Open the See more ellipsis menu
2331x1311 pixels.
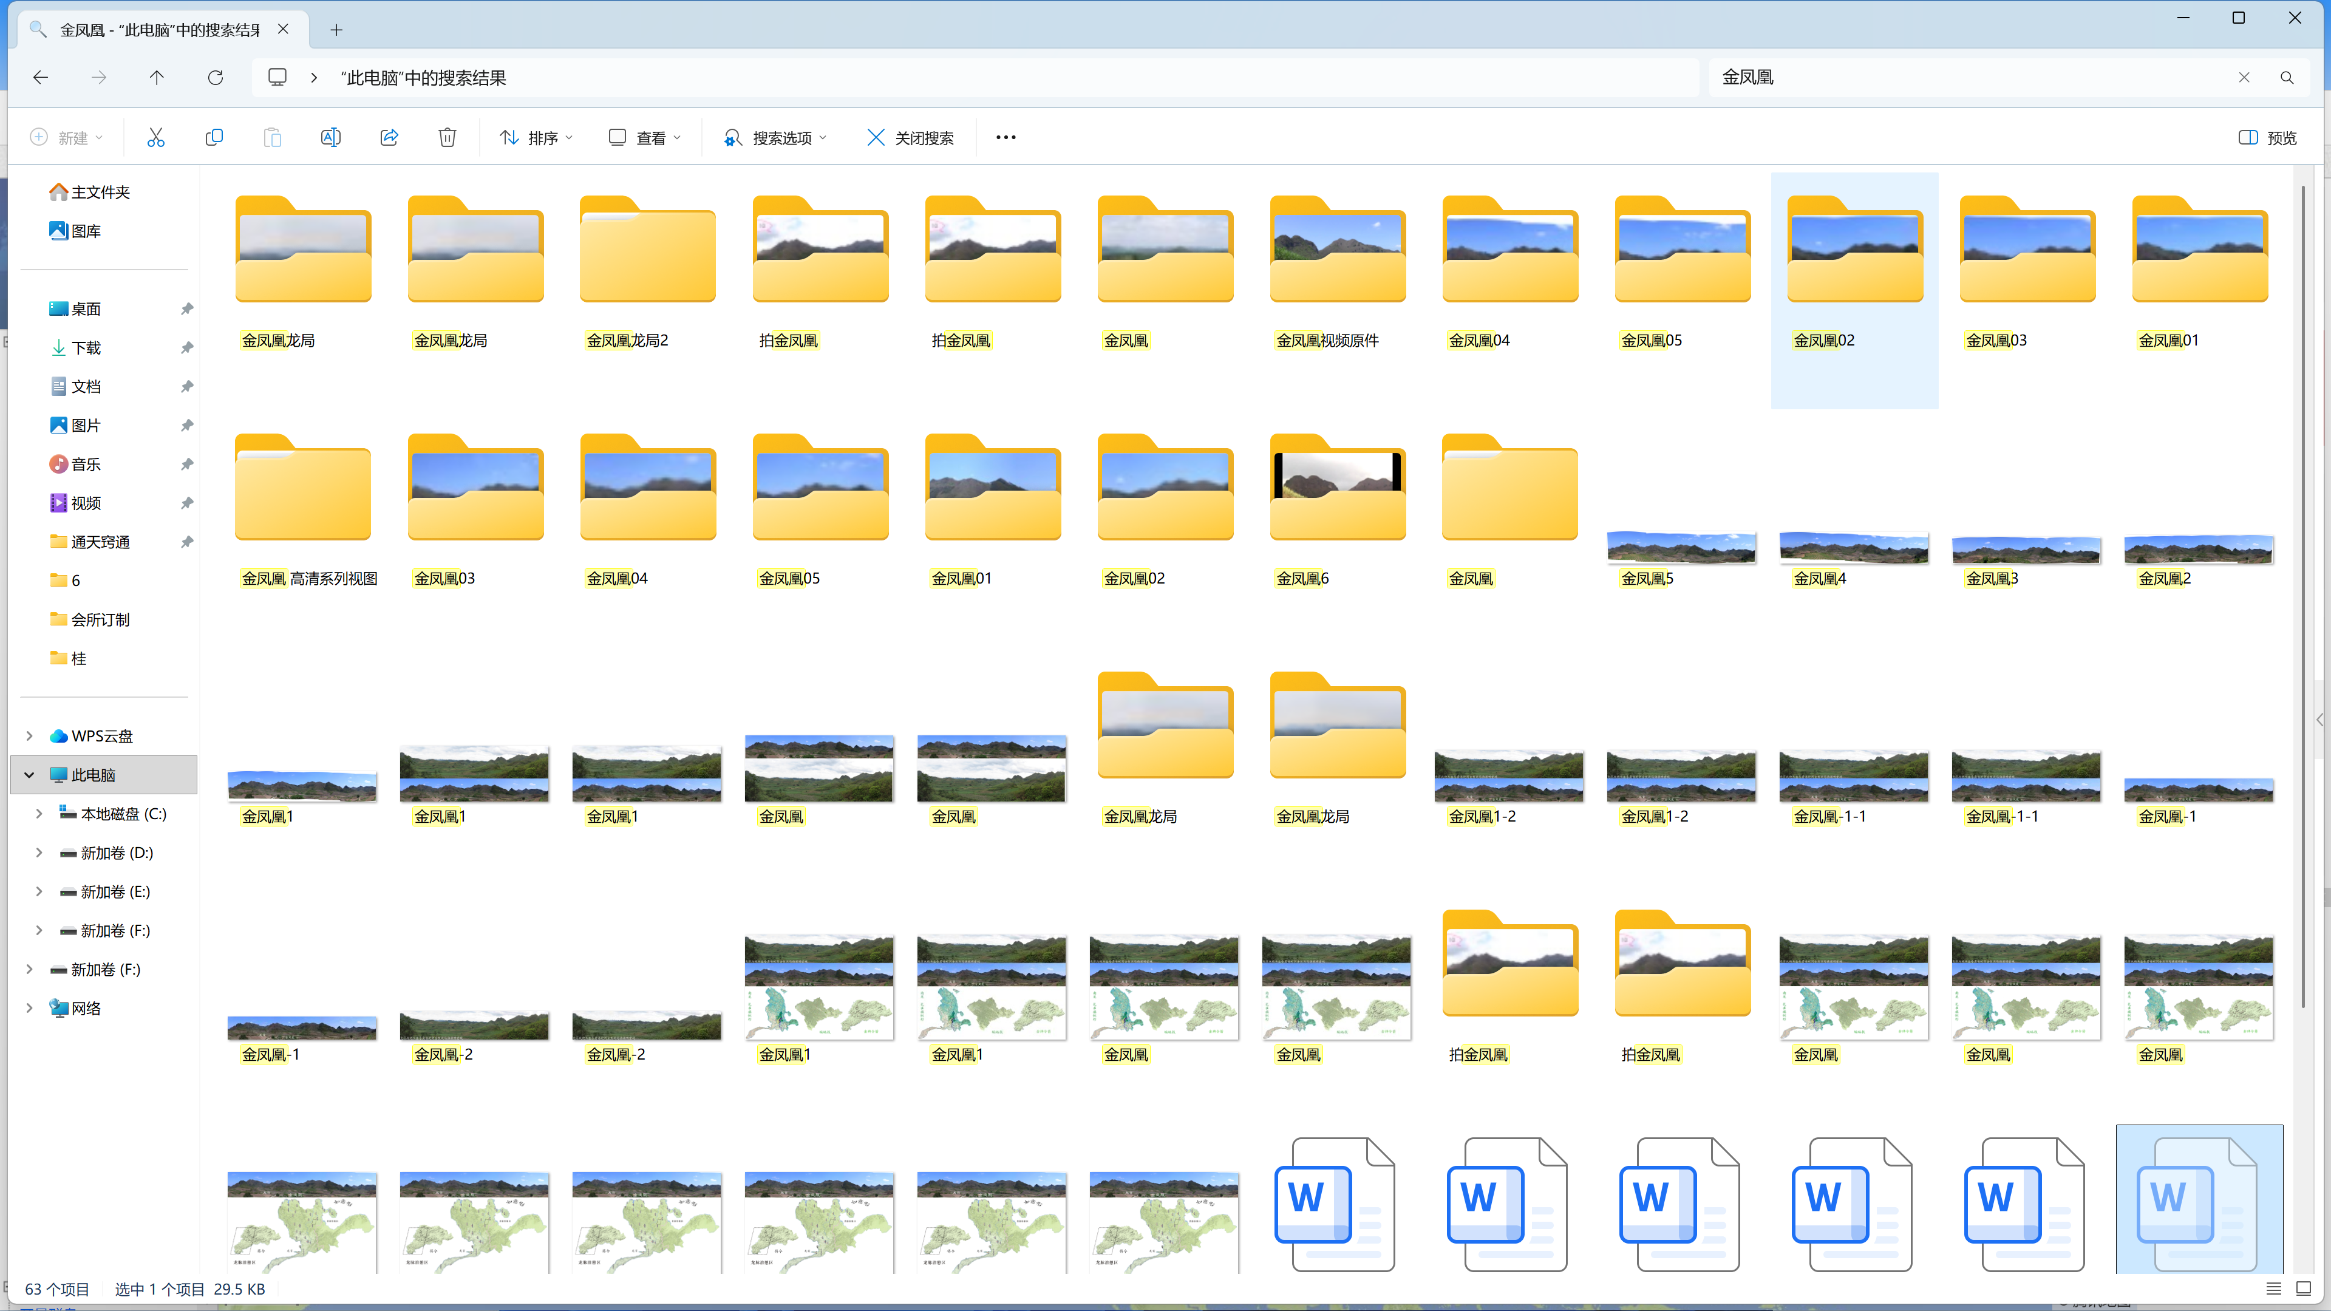(x=1006, y=137)
